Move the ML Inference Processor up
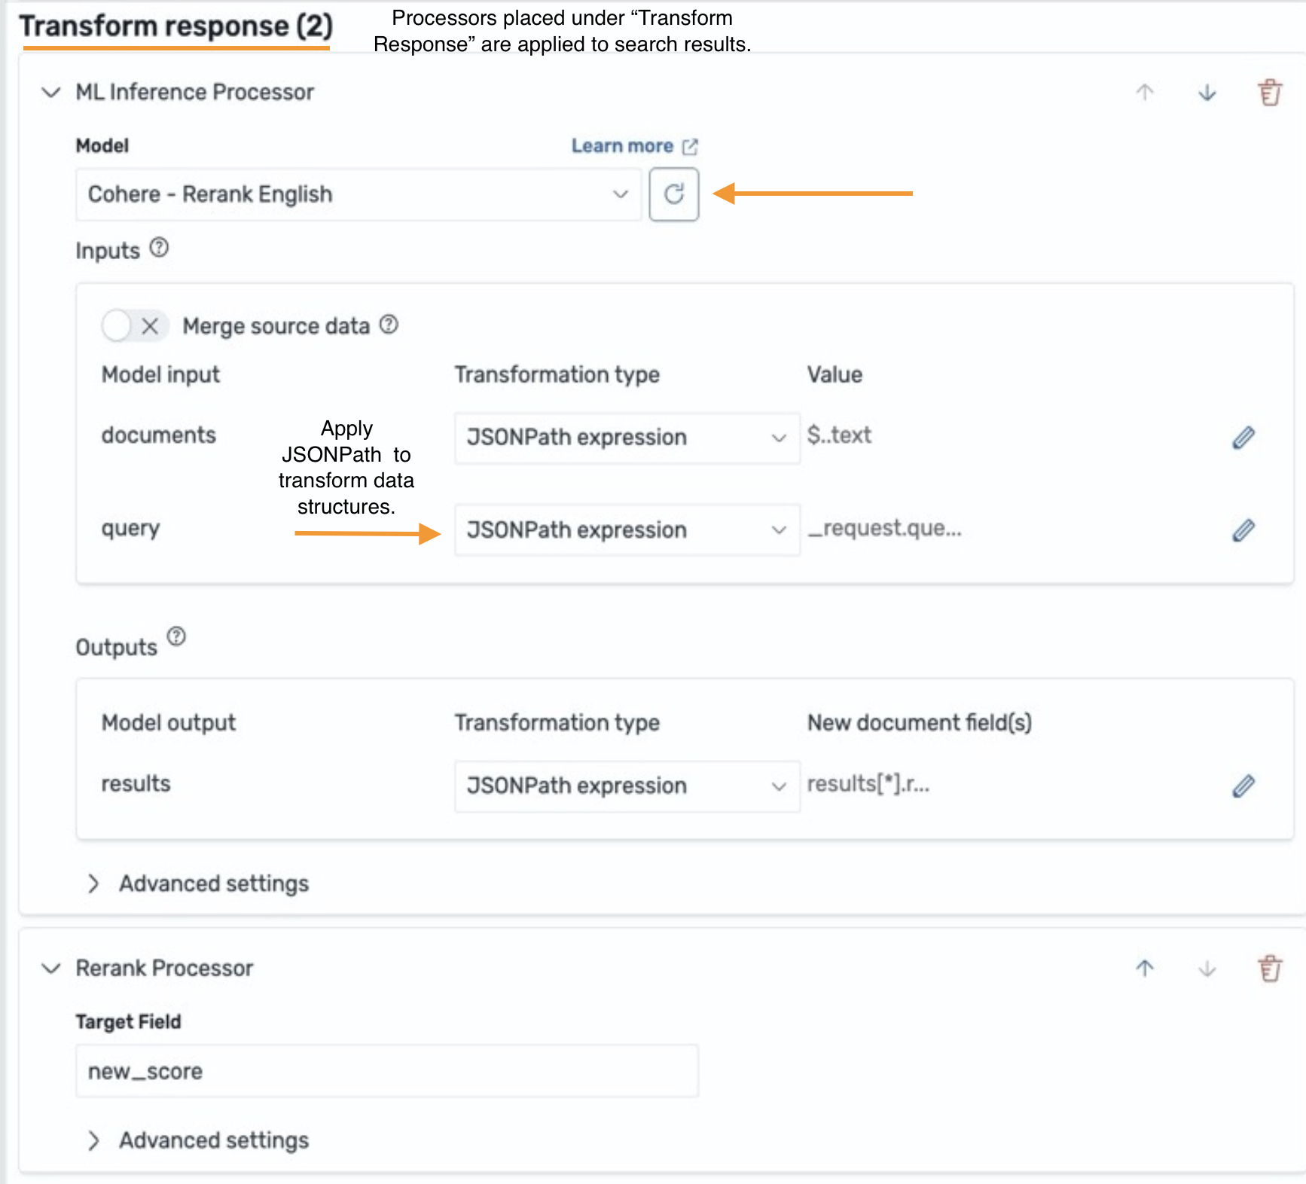Image resolution: width=1306 pixels, height=1184 pixels. point(1144,93)
